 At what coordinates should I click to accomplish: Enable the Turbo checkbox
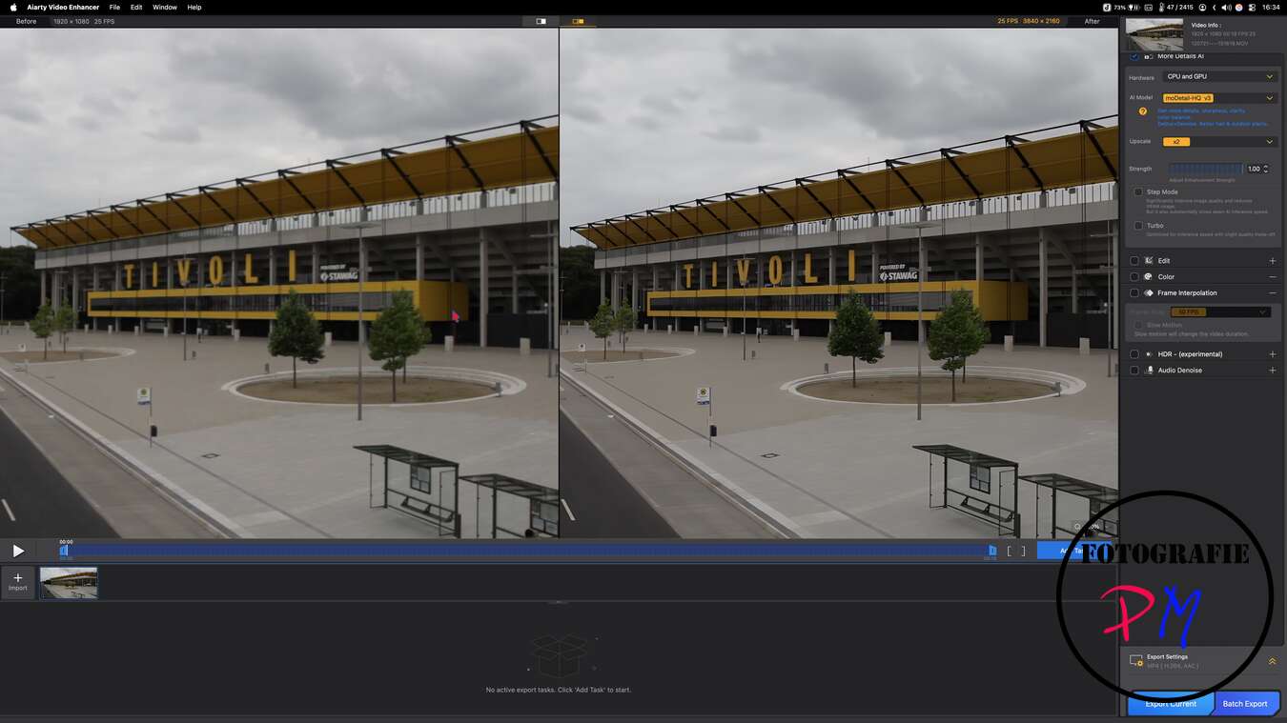pyautogui.click(x=1138, y=226)
